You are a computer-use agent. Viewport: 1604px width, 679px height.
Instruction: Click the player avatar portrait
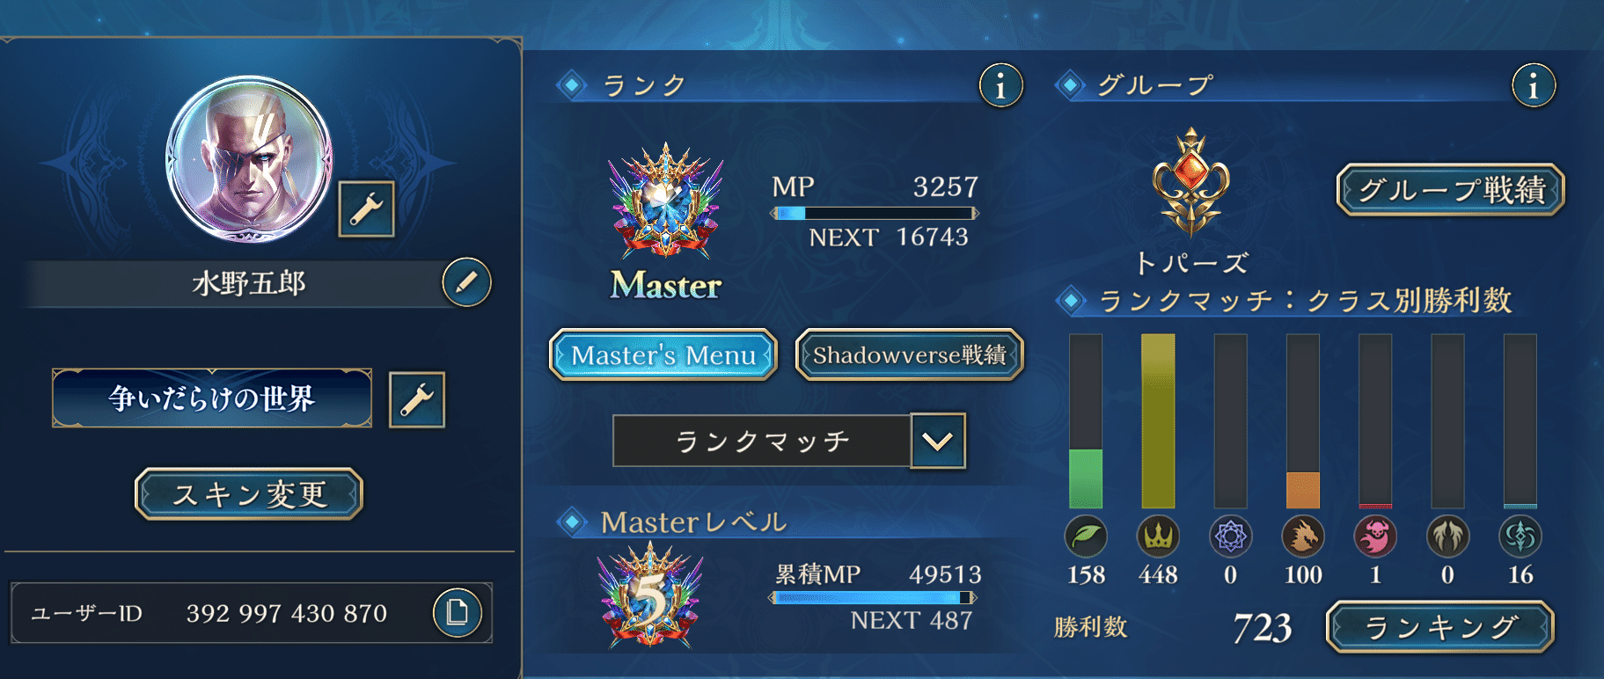point(250,159)
